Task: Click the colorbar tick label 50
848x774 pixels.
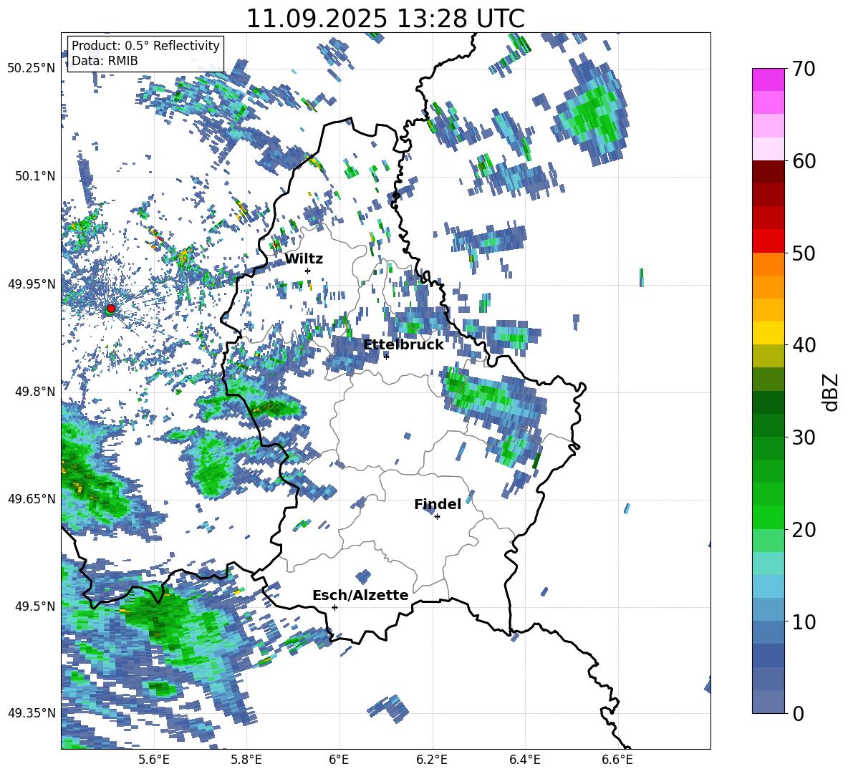Action: [804, 253]
